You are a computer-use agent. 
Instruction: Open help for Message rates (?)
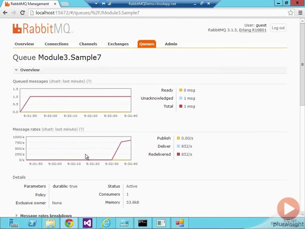click(82, 129)
